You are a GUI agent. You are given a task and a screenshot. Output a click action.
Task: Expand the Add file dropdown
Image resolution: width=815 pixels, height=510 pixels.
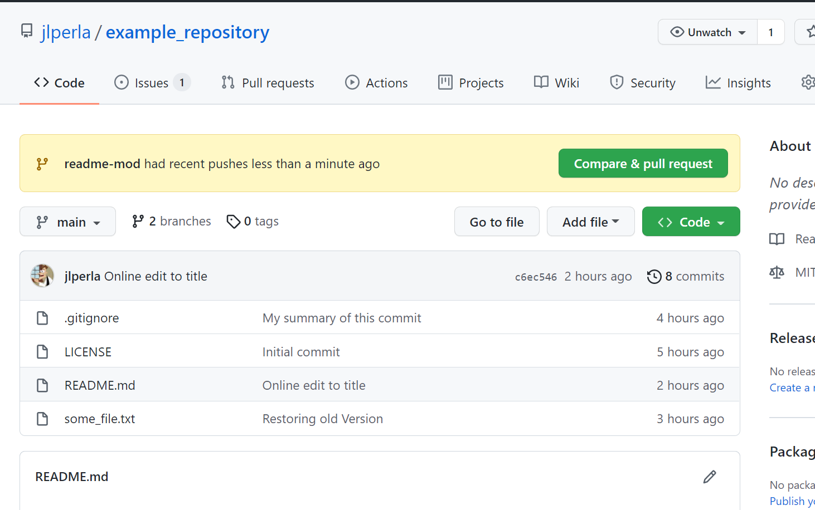point(590,222)
